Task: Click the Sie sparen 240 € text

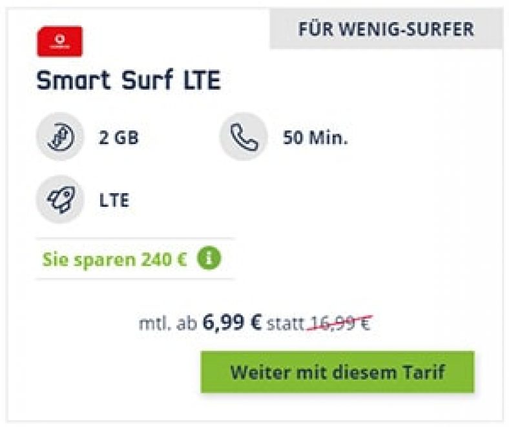Action: [x=115, y=259]
